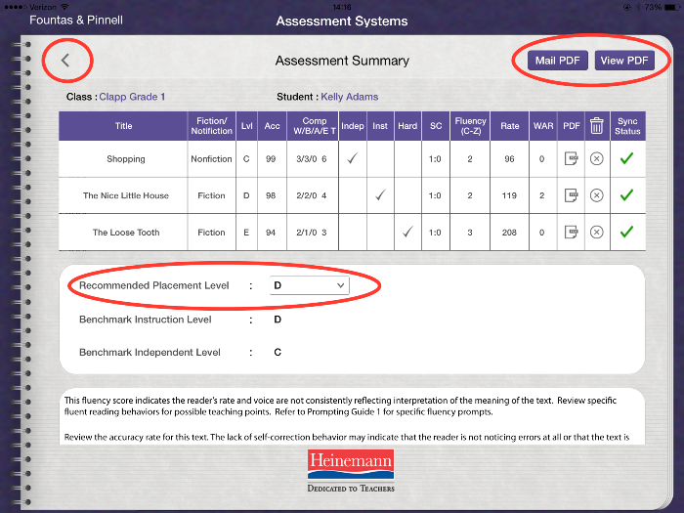This screenshot has width=684, height=513.
Task: Click the Nonfiction cell in Shopping row
Action: pos(212,158)
